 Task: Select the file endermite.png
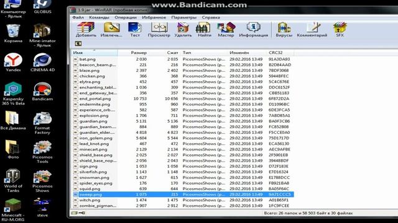click(95, 104)
